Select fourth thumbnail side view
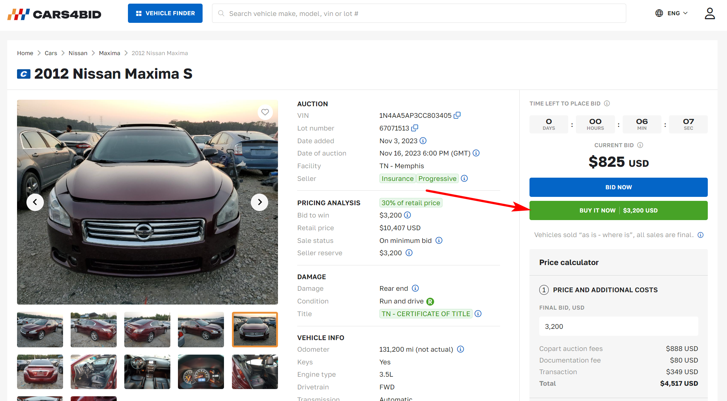This screenshot has width=727, height=401. (x=201, y=330)
